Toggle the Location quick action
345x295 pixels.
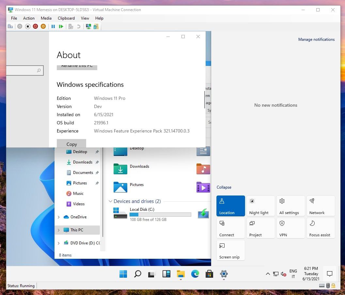(230, 206)
